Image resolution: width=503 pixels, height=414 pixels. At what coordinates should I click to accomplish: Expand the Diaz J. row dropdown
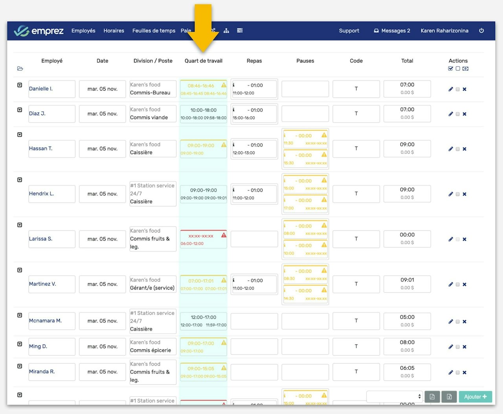pos(20,110)
